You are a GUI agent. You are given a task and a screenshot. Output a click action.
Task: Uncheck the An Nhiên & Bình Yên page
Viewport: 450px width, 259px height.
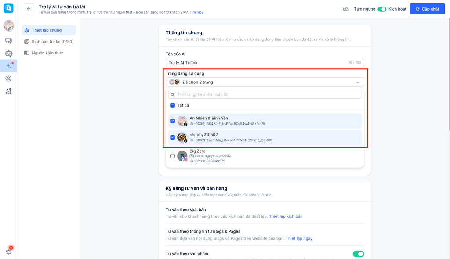point(173,121)
